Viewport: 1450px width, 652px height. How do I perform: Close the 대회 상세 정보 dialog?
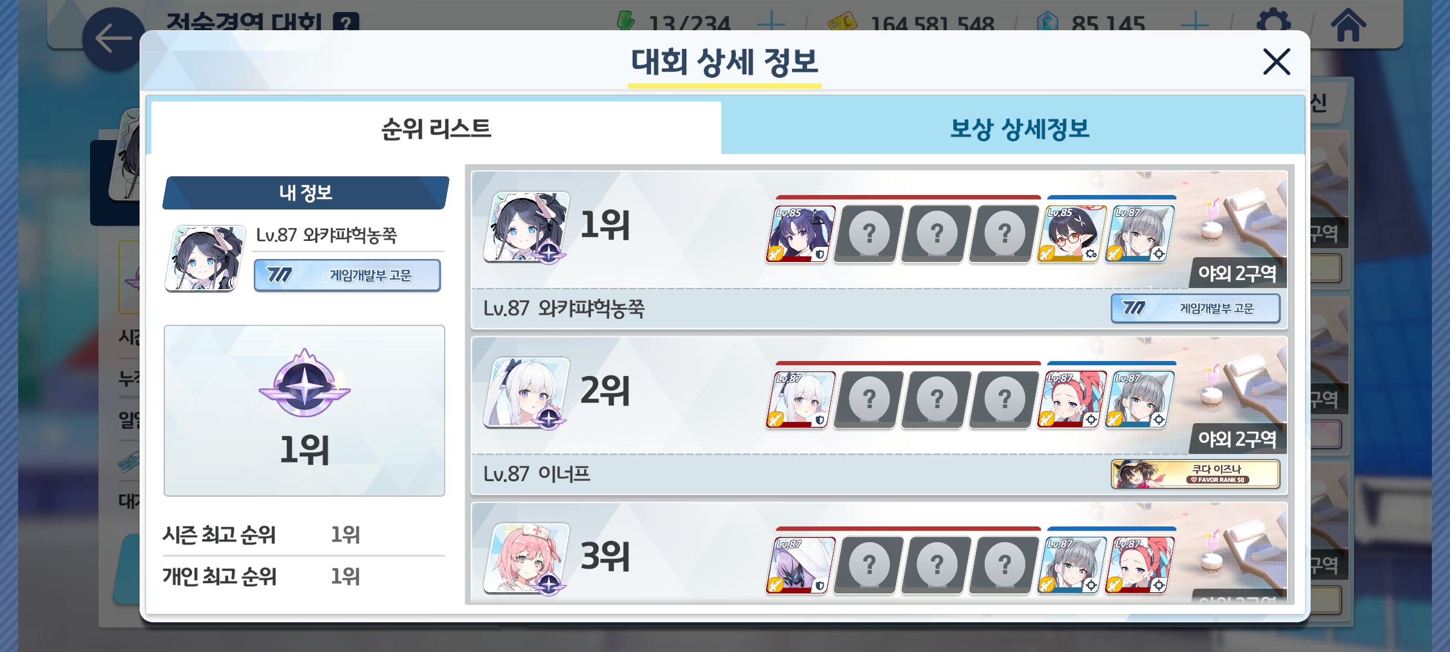(x=1277, y=62)
